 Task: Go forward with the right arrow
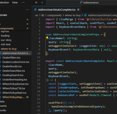(42, 2)
